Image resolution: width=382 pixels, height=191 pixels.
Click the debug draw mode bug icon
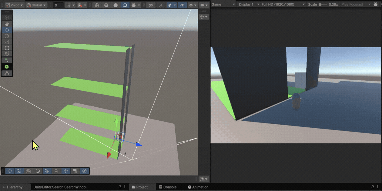[x=133, y=5]
